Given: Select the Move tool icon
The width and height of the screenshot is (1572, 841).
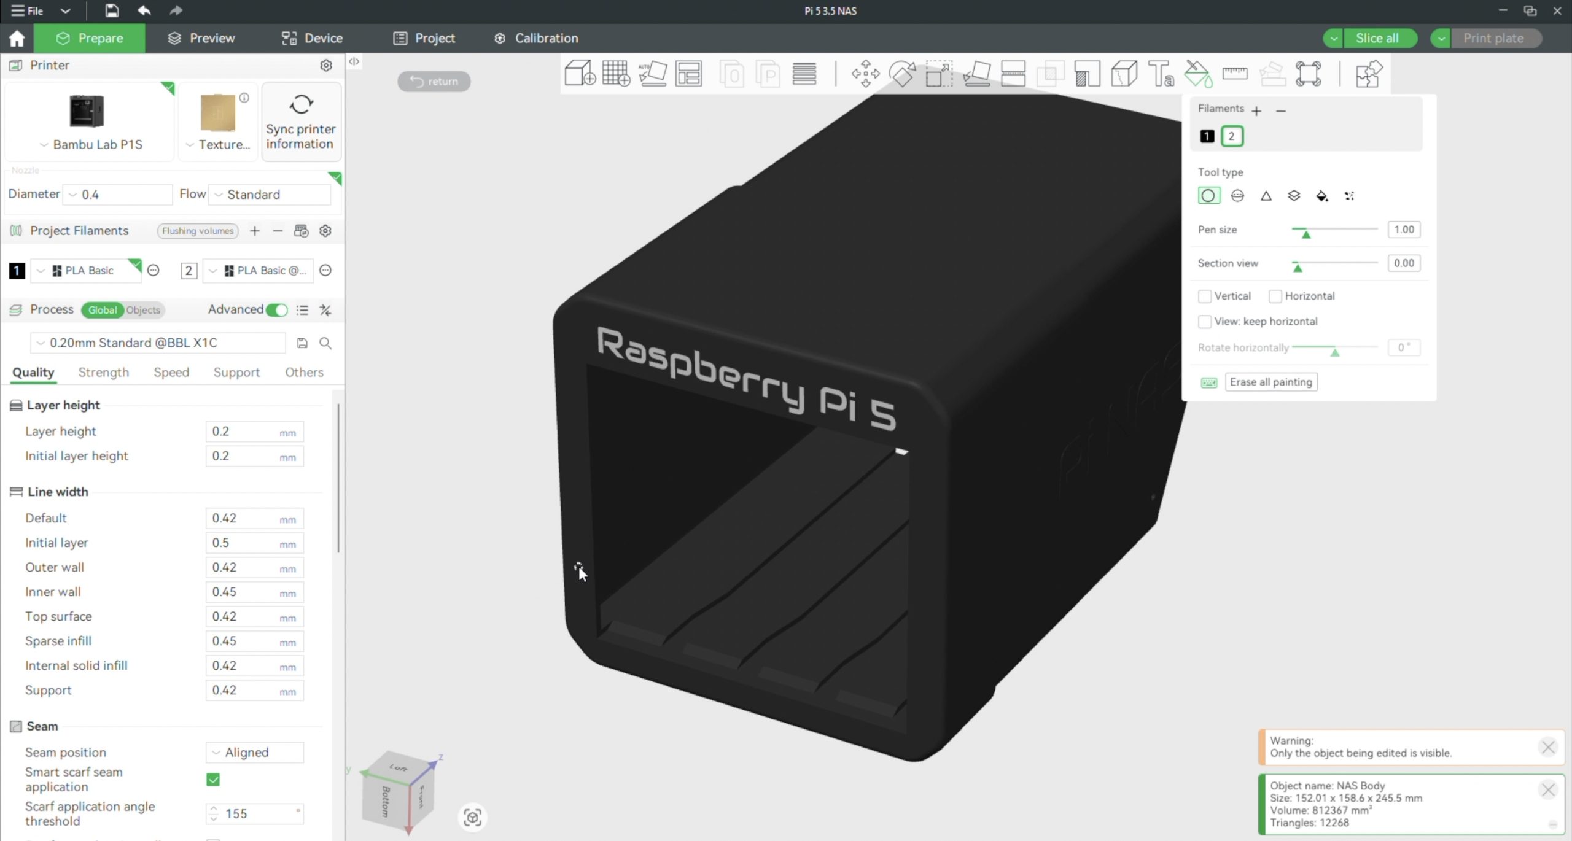Looking at the screenshot, I should tap(865, 74).
